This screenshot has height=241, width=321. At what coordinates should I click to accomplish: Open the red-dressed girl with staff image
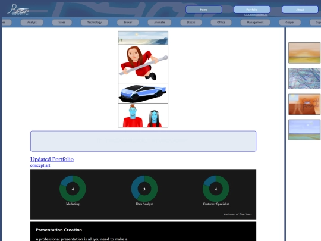[143, 64]
